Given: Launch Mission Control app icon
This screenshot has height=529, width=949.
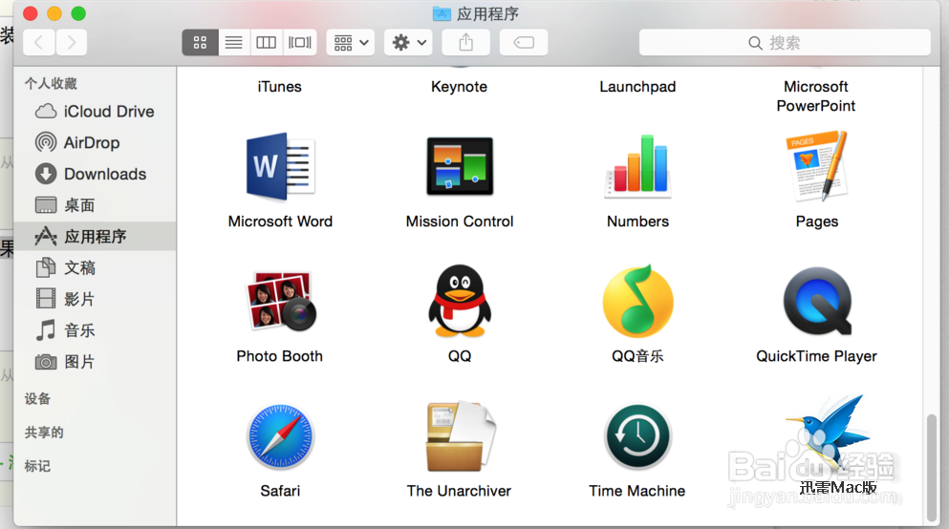Looking at the screenshot, I should coord(460,166).
